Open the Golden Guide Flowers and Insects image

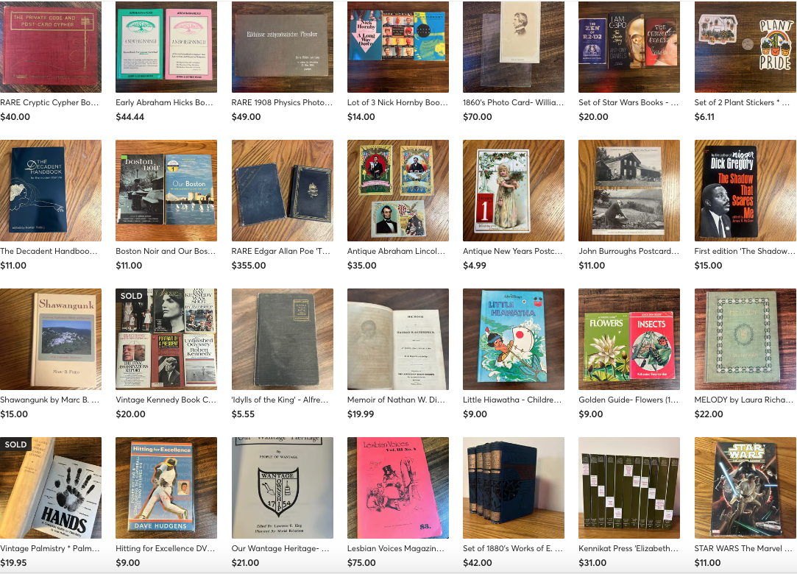click(629, 339)
